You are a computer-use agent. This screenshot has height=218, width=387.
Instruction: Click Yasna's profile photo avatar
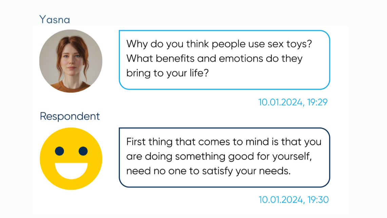(71, 61)
